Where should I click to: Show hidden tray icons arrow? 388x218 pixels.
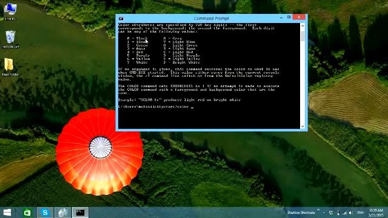tap(324, 213)
